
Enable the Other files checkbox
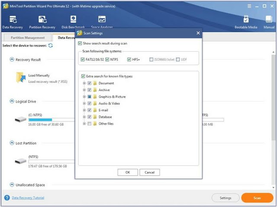90,124
